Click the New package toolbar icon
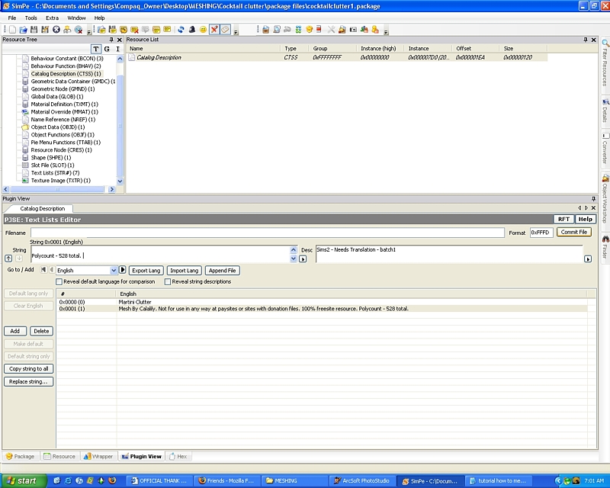Viewport: 610px width, 488px height. (x=11, y=30)
